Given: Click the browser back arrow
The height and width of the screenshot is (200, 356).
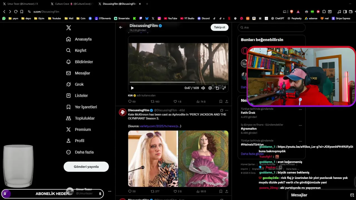Looking at the screenshot, I should click(x=4, y=12).
